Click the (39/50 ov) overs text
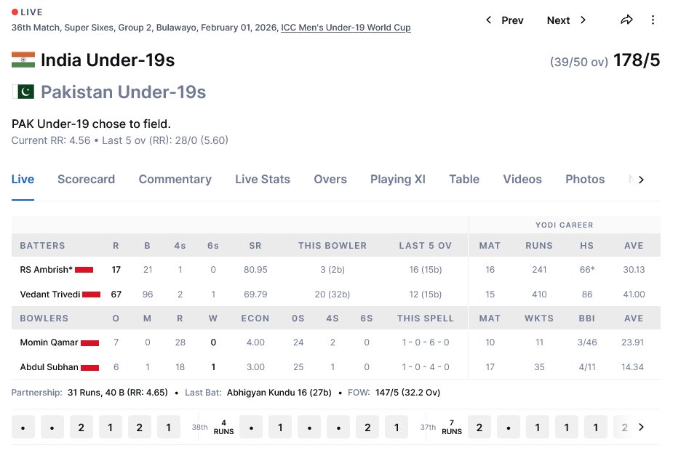 pos(579,63)
